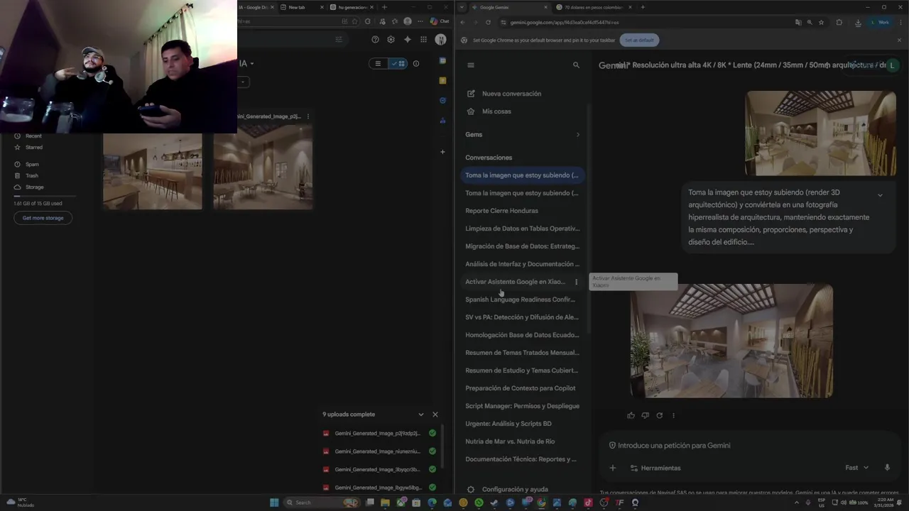Open the generated hyperrealistic restaurant image
The width and height of the screenshot is (909, 511).
click(x=731, y=341)
